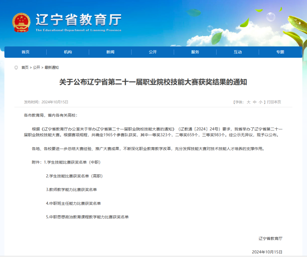Open the 专题 navigation menu item
This screenshot has height=257, width=307.
pos(280,52)
